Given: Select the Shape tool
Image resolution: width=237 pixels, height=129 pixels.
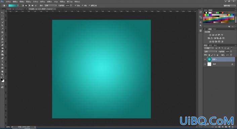Looking at the screenshot, I should click(2, 68).
